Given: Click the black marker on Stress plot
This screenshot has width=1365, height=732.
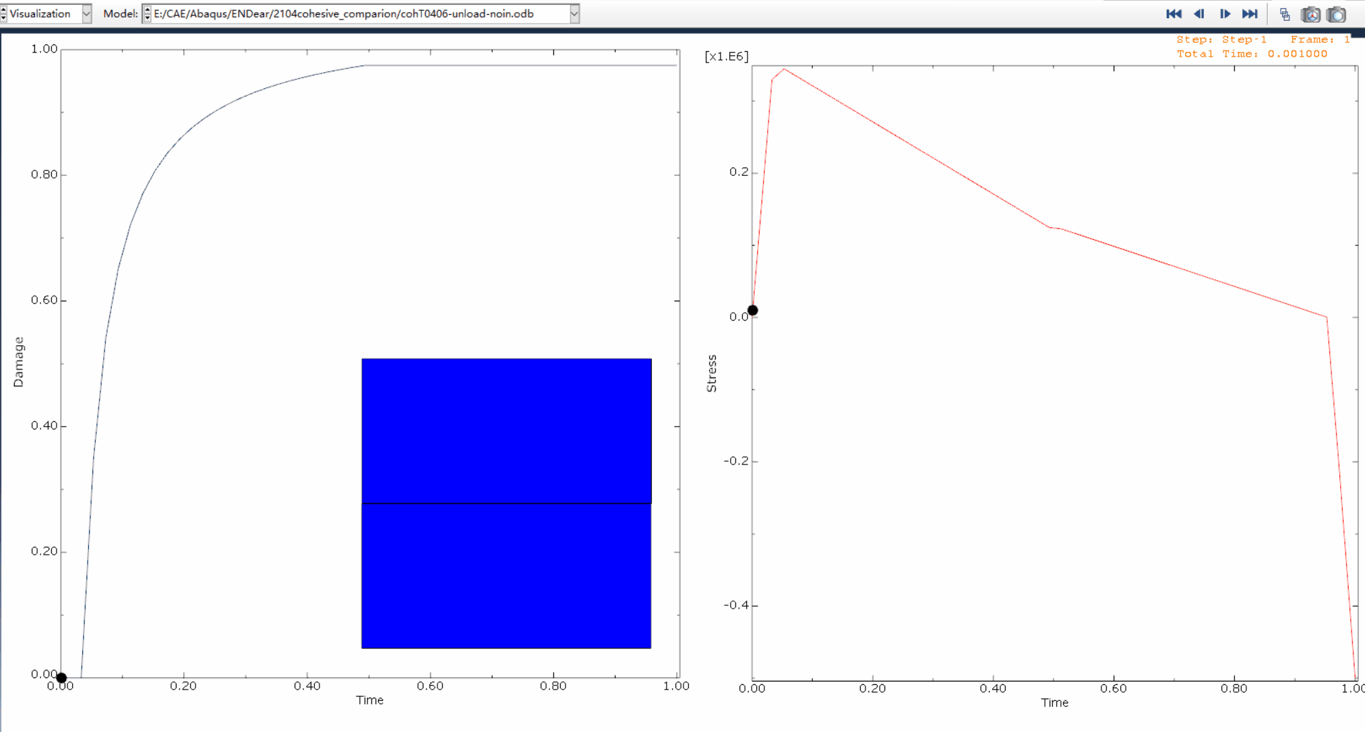Looking at the screenshot, I should click(752, 311).
